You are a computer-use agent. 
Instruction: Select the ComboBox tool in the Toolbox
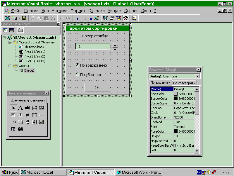pyautogui.click(x=35, y=108)
